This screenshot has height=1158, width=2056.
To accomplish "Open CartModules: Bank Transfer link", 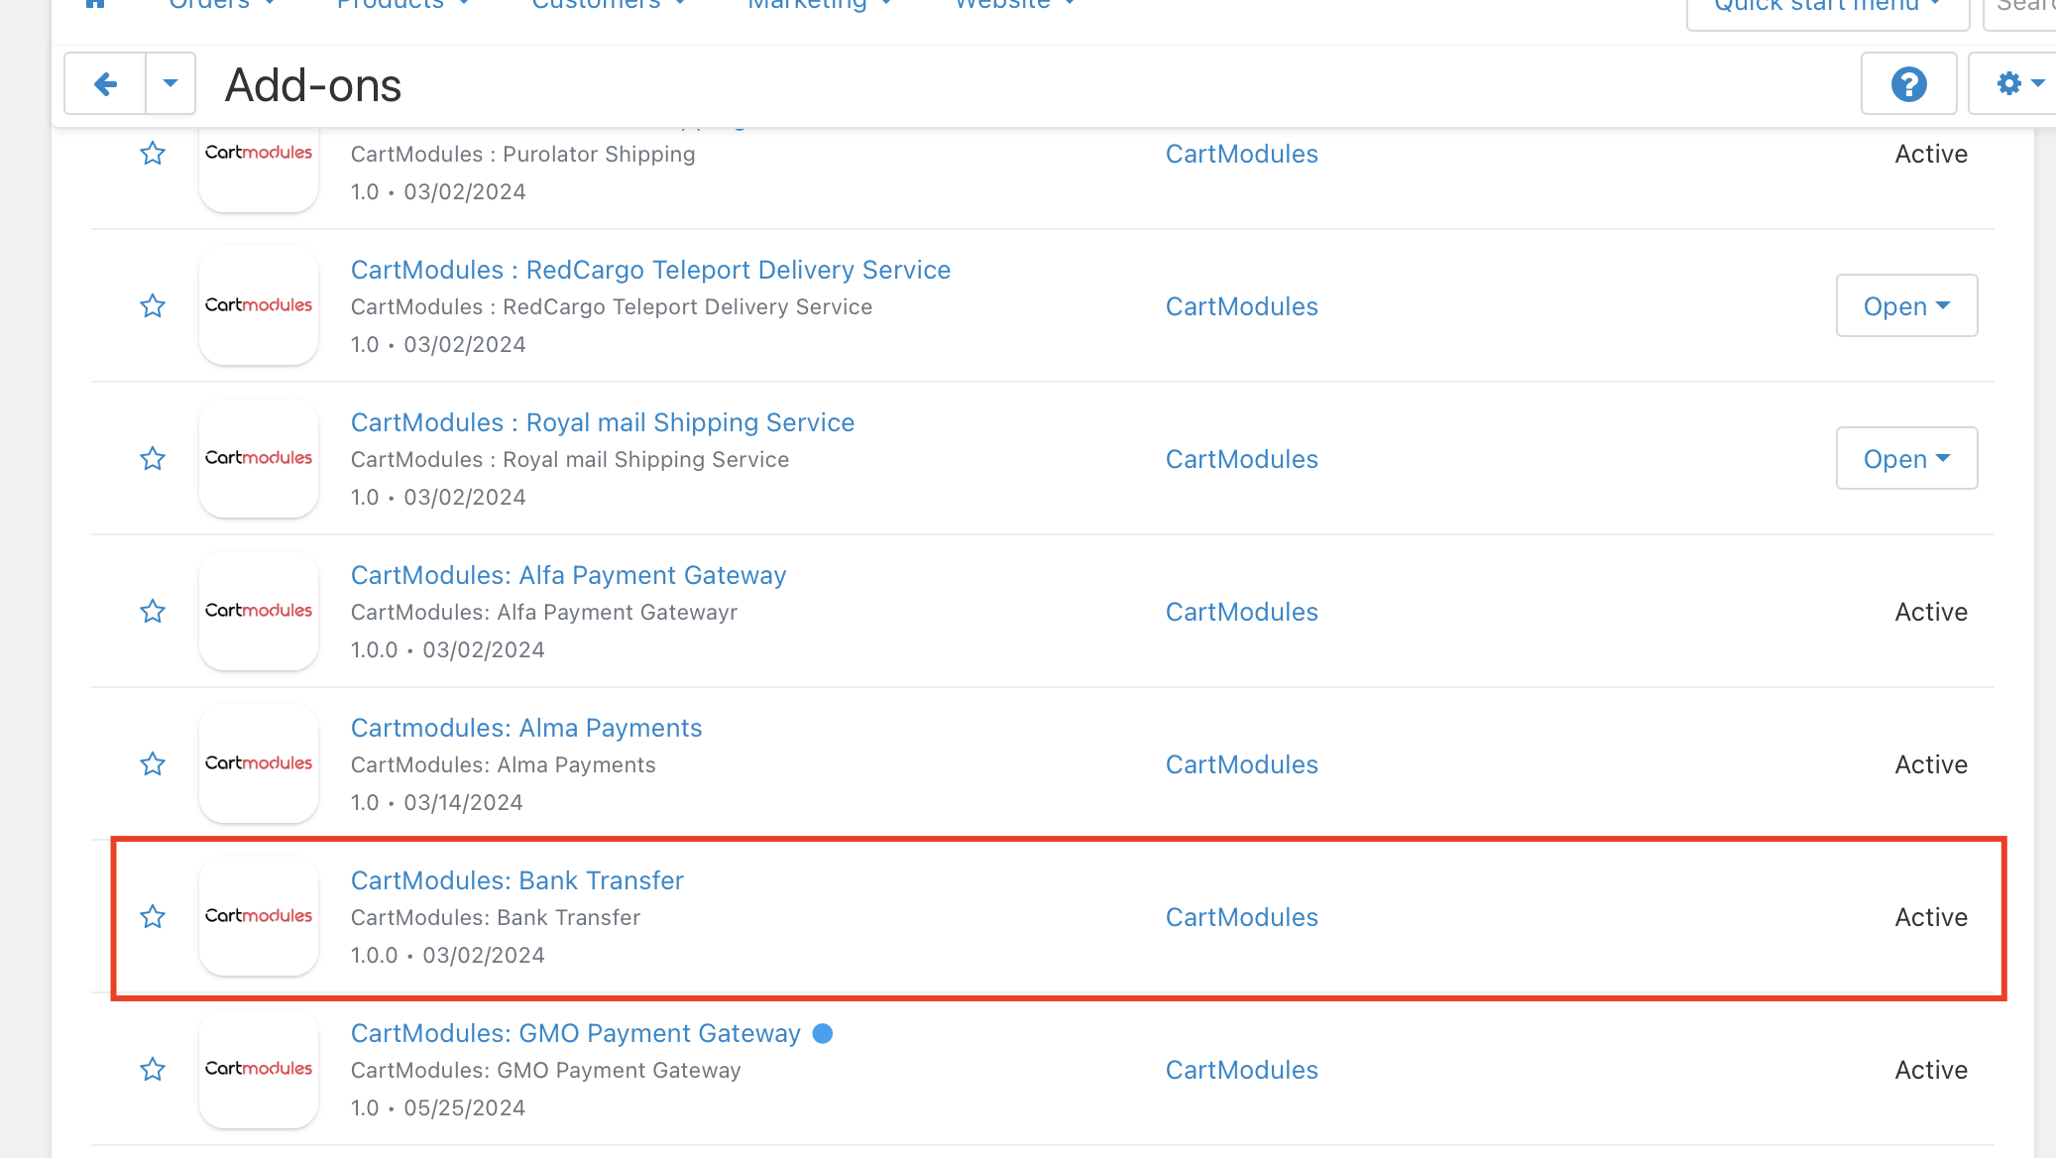I will click(517, 880).
